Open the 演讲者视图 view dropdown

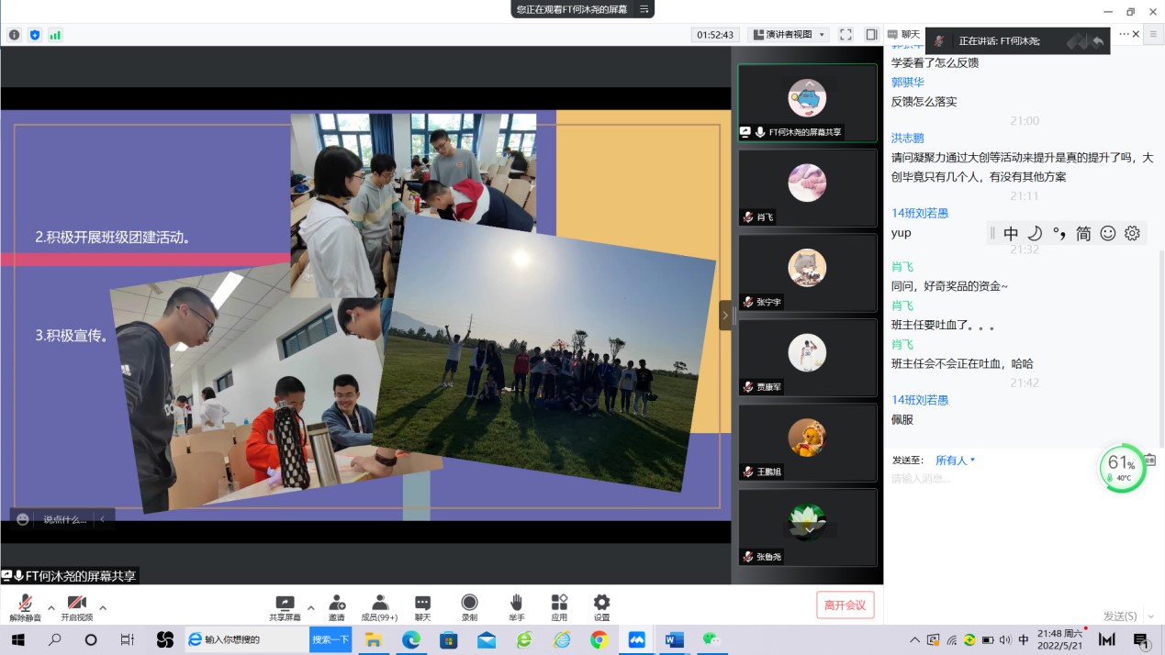click(790, 35)
